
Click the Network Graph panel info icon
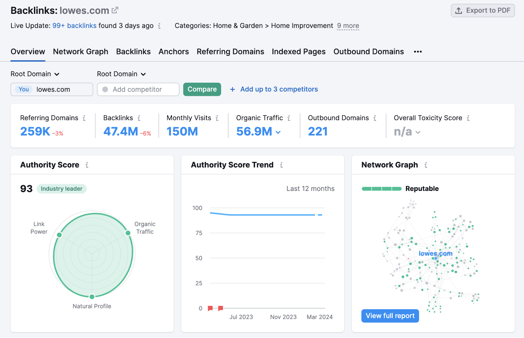tap(426, 165)
